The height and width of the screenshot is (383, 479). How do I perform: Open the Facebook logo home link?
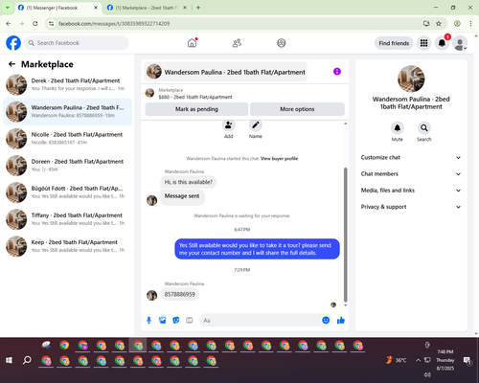(x=13, y=43)
